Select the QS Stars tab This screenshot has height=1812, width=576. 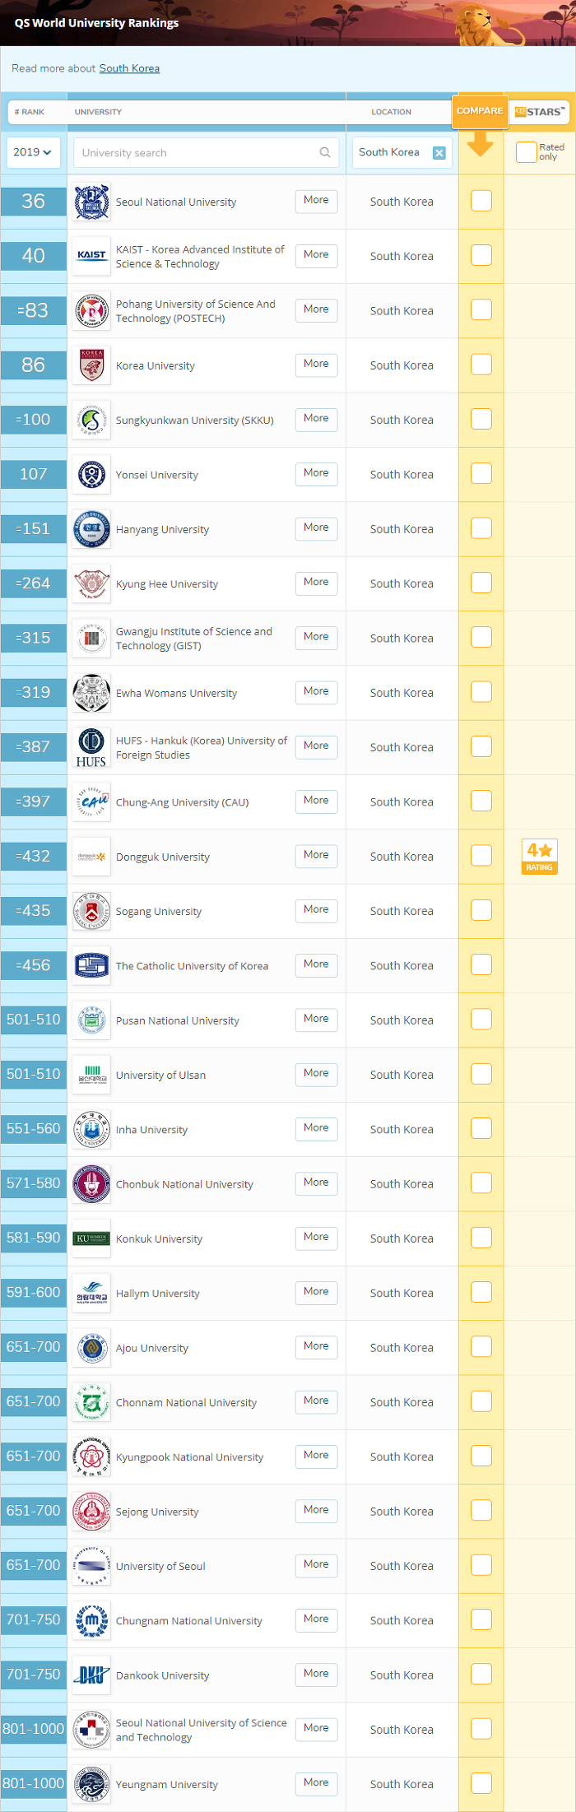pos(541,112)
